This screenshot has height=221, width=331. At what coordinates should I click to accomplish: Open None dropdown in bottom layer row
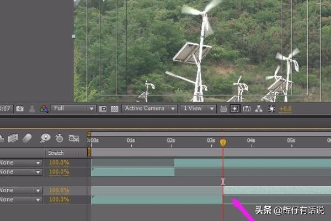click(21, 199)
